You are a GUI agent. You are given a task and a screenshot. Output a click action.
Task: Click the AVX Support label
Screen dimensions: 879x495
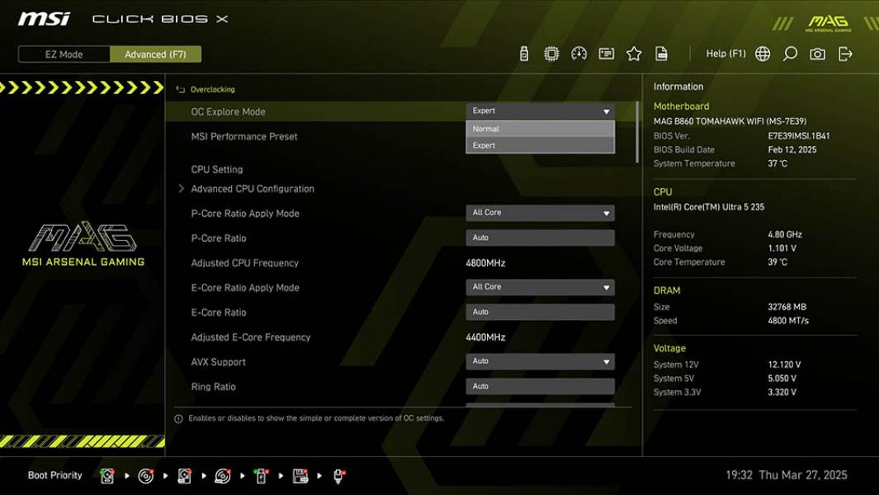point(218,362)
